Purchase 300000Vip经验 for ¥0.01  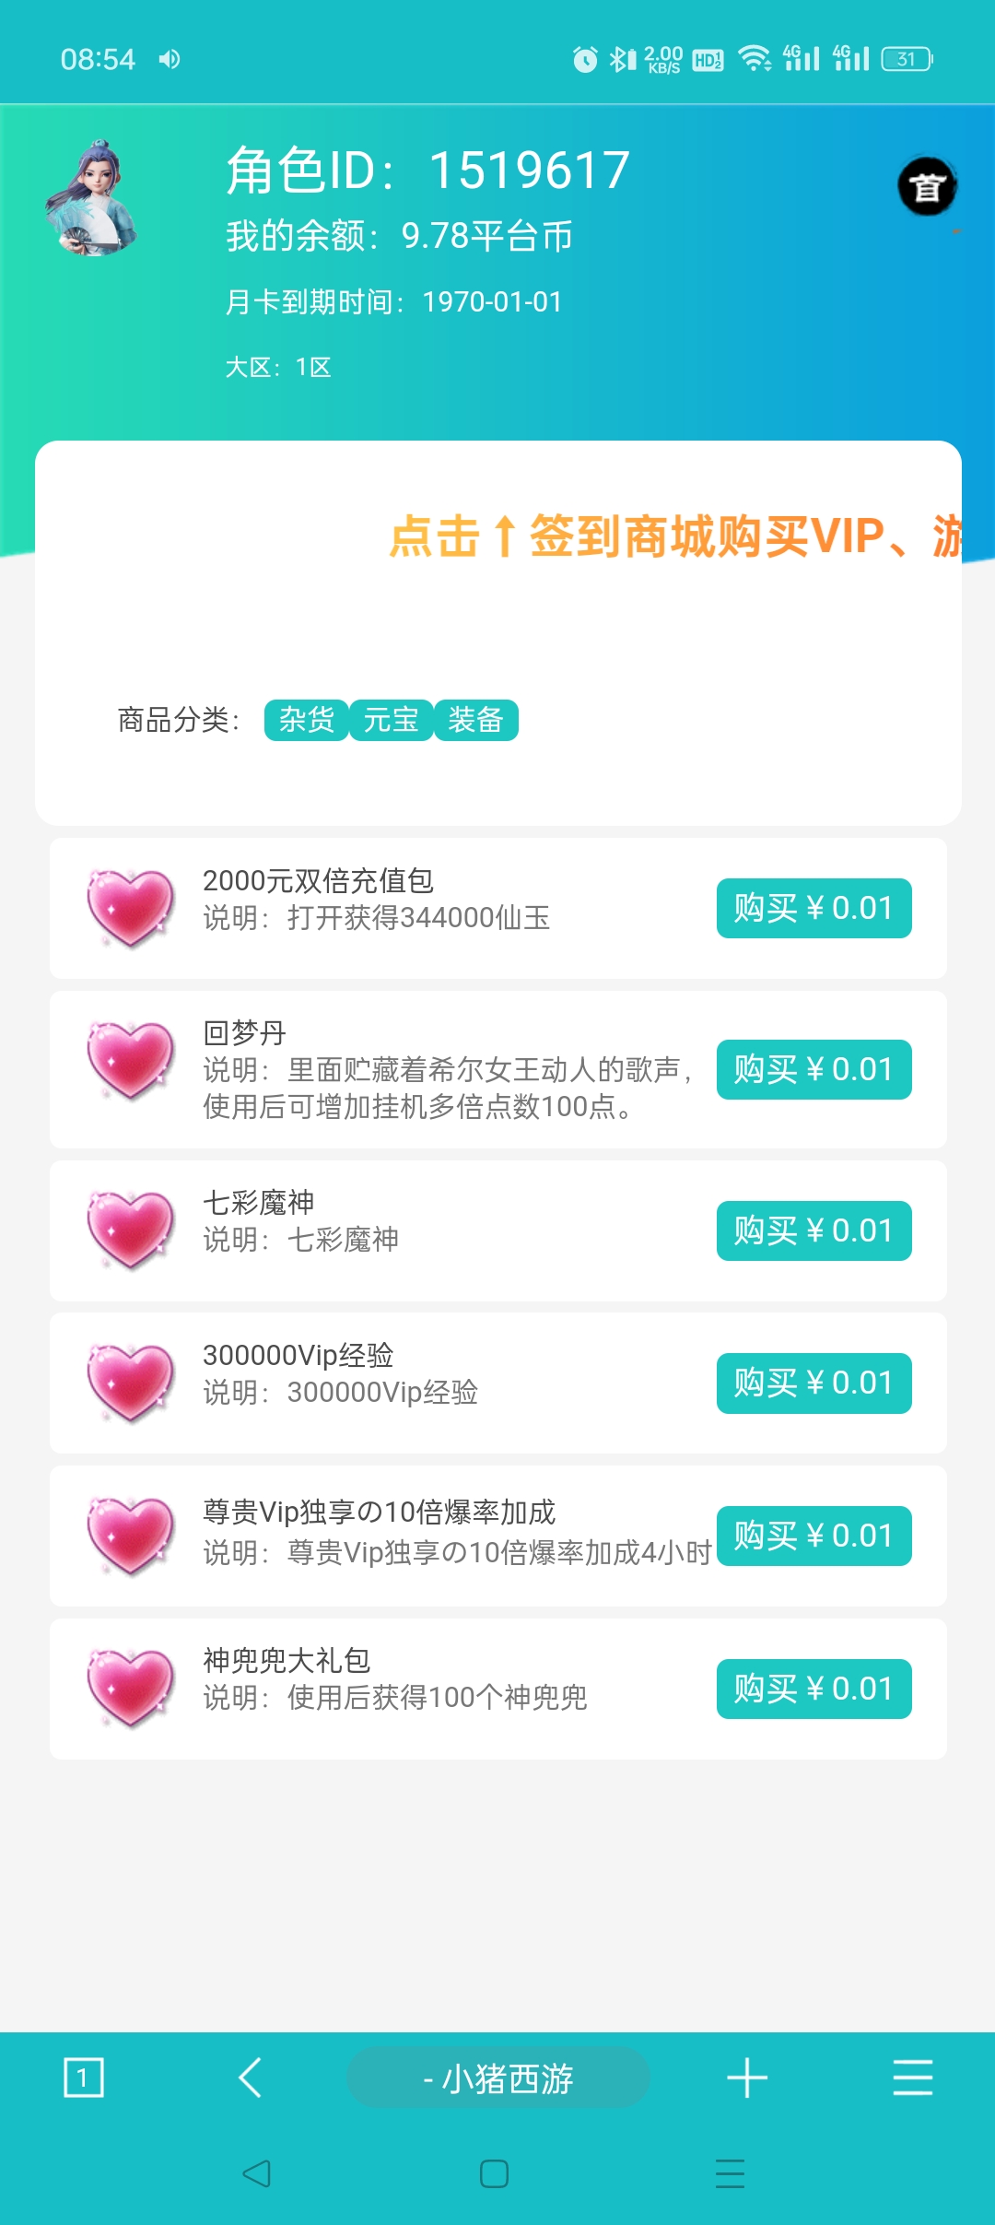click(x=814, y=1383)
